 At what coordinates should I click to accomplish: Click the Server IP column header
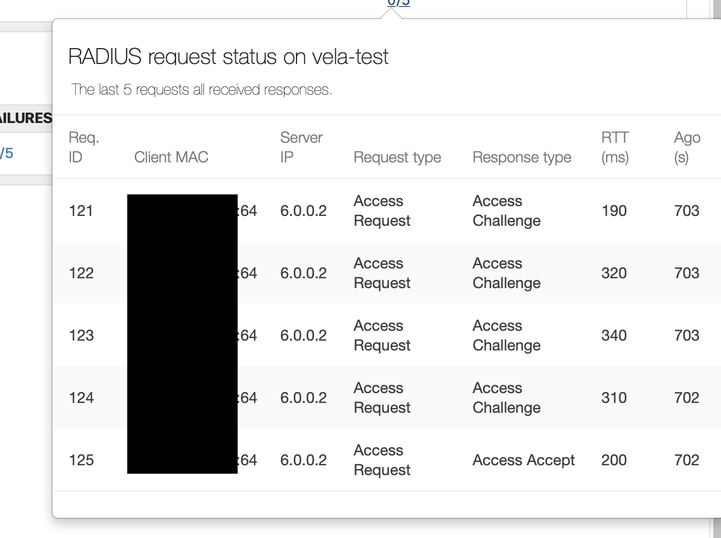[x=301, y=147]
